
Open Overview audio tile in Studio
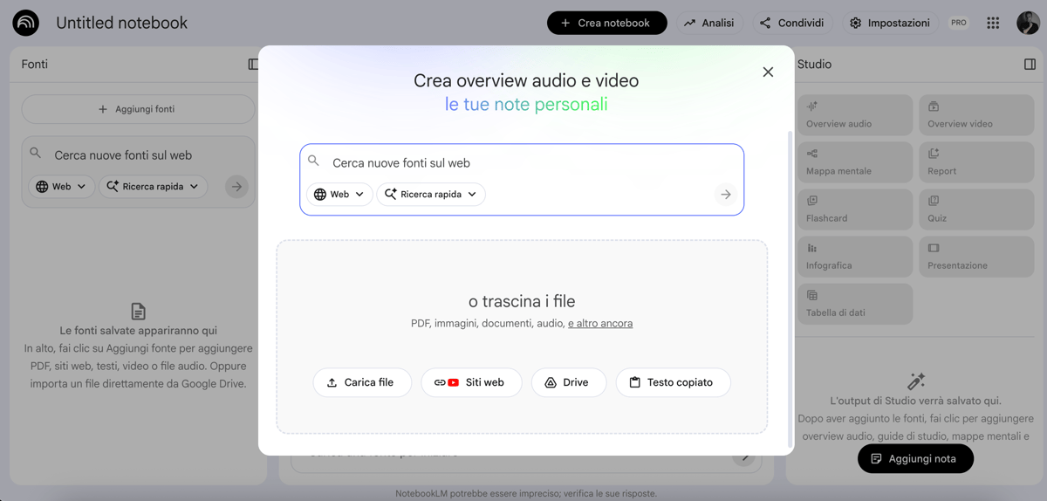point(855,115)
